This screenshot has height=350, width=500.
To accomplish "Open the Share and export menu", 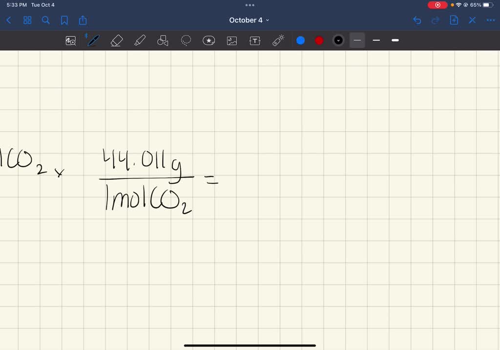I will point(83,20).
